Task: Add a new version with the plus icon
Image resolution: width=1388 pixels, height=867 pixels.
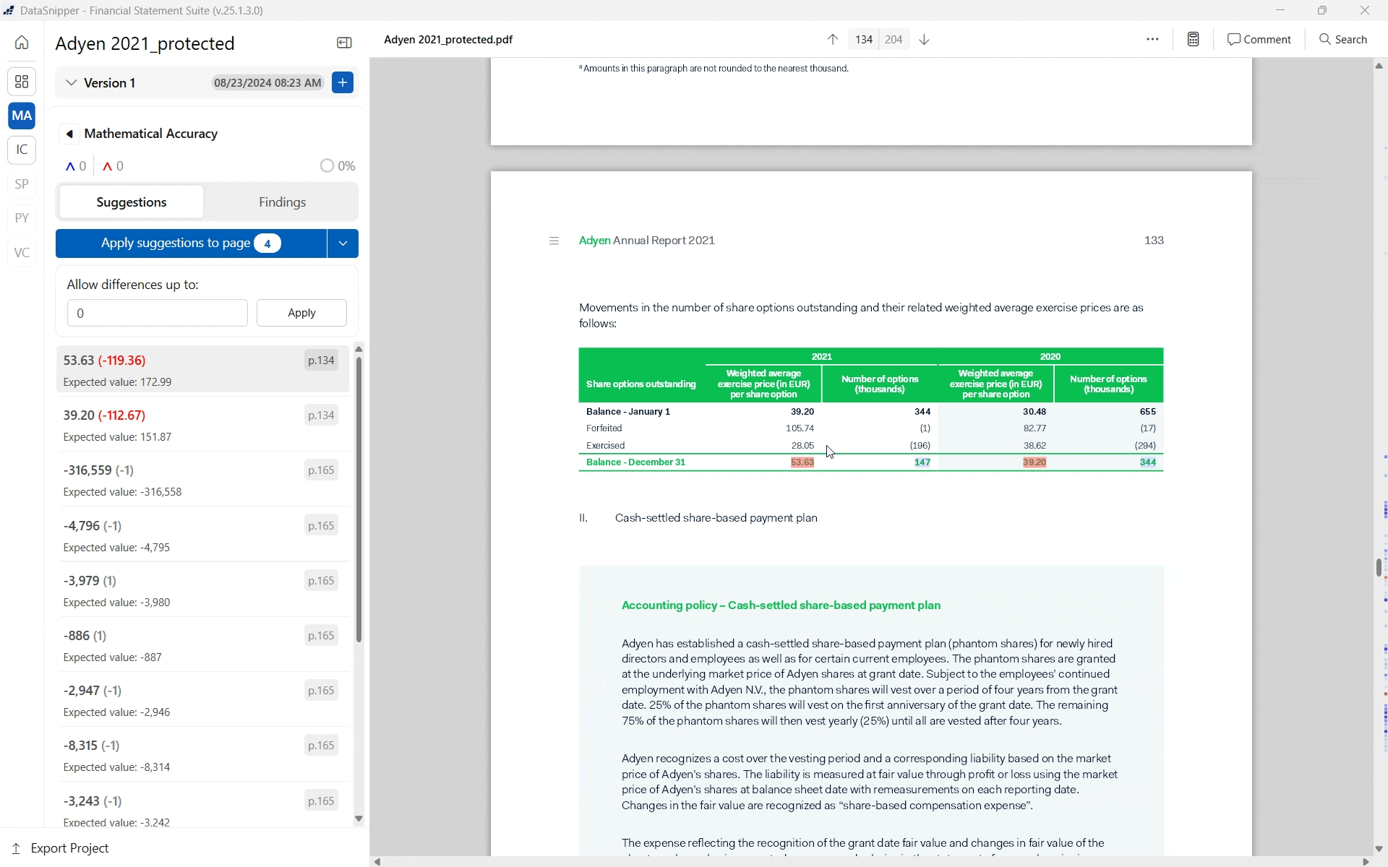Action: [342, 82]
